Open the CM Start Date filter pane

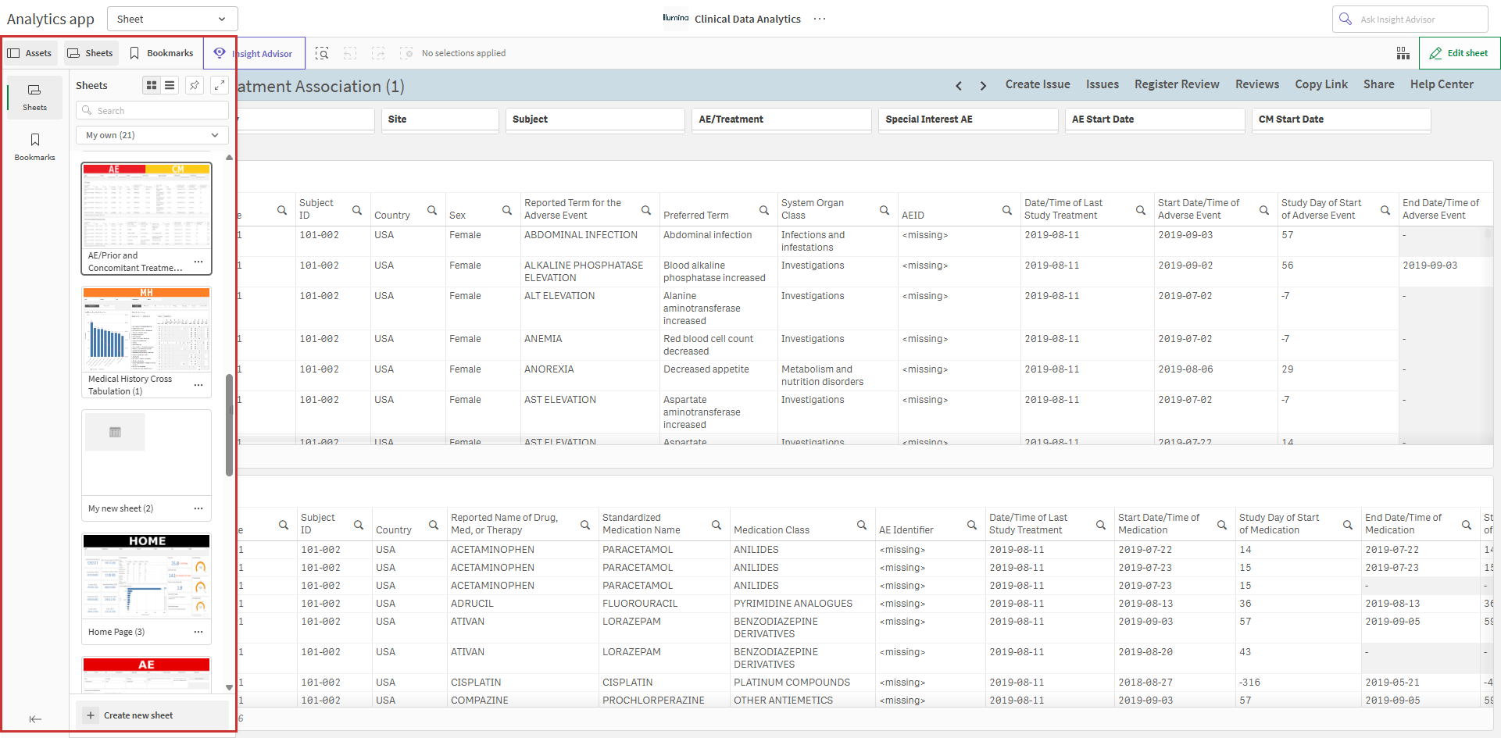(x=1342, y=119)
